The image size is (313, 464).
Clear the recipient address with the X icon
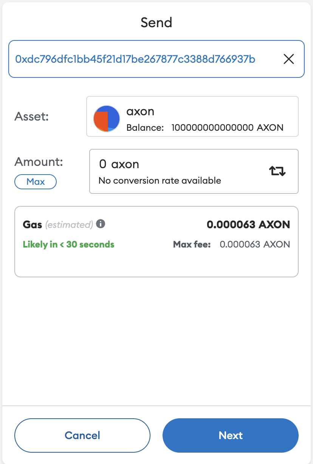tap(288, 59)
